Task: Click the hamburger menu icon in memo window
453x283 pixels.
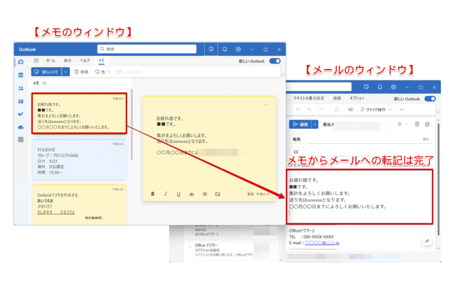Action: point(36,61)
